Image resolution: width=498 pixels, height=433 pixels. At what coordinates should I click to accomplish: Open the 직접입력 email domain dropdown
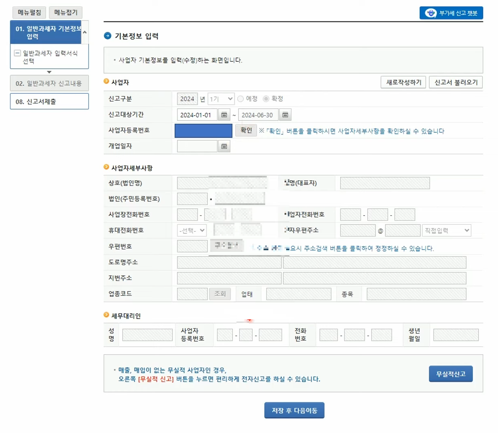(447, 230)
